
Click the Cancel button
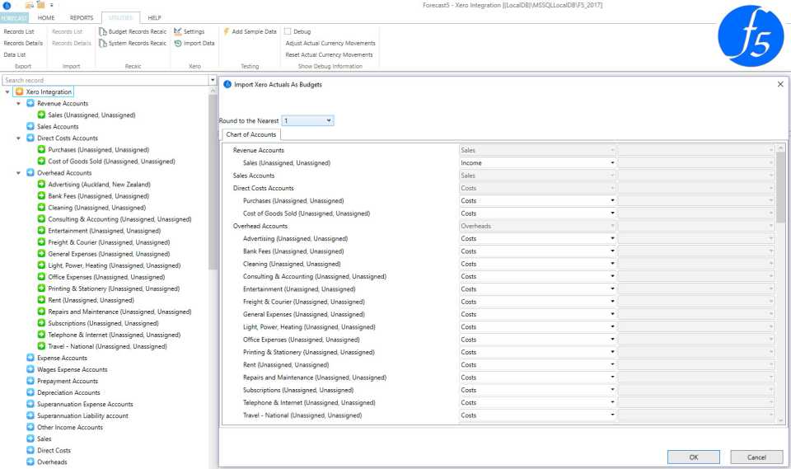(x=756, y=457)
